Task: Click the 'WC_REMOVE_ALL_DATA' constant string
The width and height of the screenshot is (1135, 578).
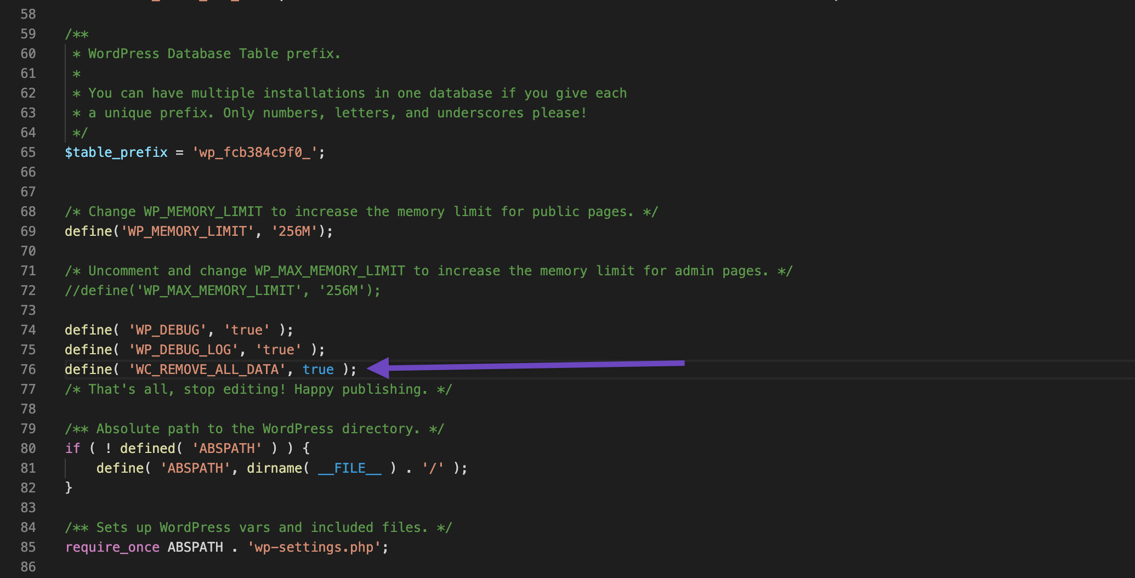Action: (207, 370)
